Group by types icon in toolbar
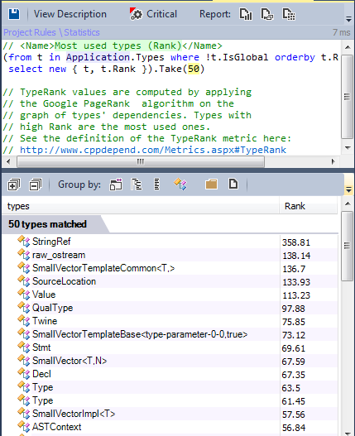 [180, 184]
